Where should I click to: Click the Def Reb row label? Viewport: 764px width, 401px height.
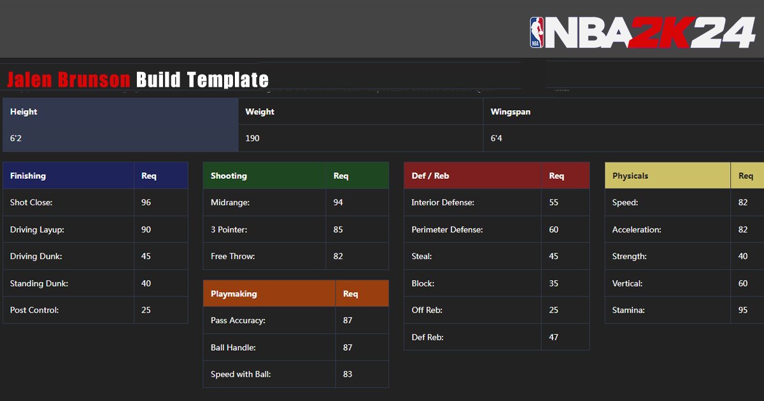tap(428, 337)
